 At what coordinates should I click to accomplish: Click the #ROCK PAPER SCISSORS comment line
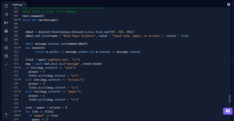(x=49, y=12)
